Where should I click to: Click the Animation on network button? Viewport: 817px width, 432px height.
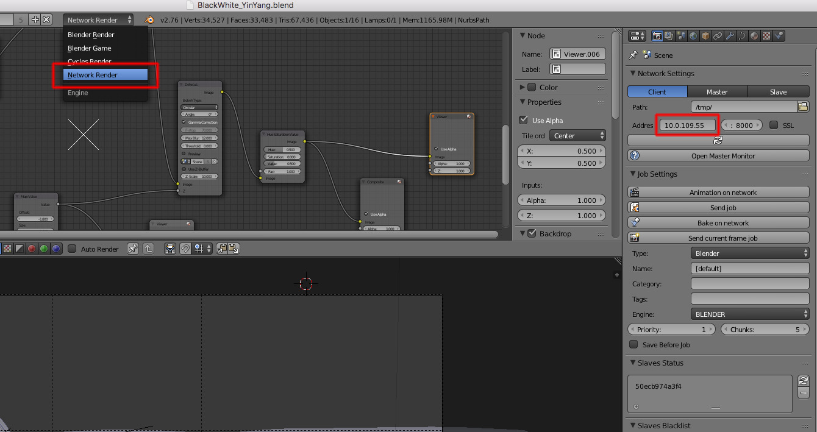[x=718, y=193]
